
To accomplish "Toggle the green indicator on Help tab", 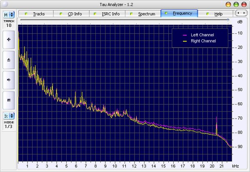I will [x=207, y=14].
